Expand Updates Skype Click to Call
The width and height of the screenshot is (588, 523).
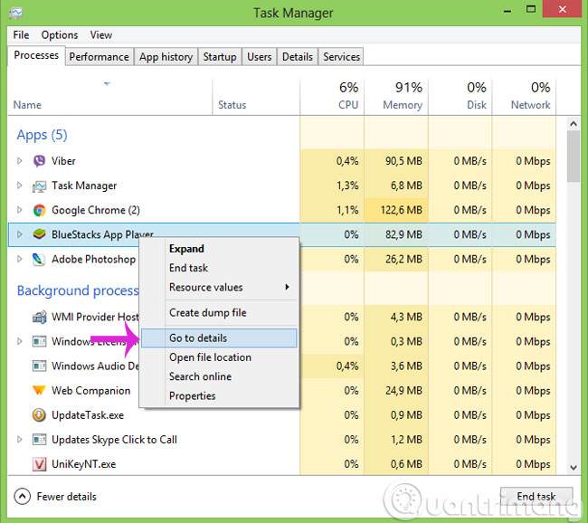tap(20, 440)
